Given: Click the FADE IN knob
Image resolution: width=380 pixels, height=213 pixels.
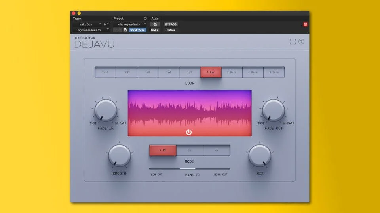Looking at the screenshot, I should (106, 110).
